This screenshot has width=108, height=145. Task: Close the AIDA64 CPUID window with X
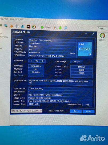tap(93, 34)
